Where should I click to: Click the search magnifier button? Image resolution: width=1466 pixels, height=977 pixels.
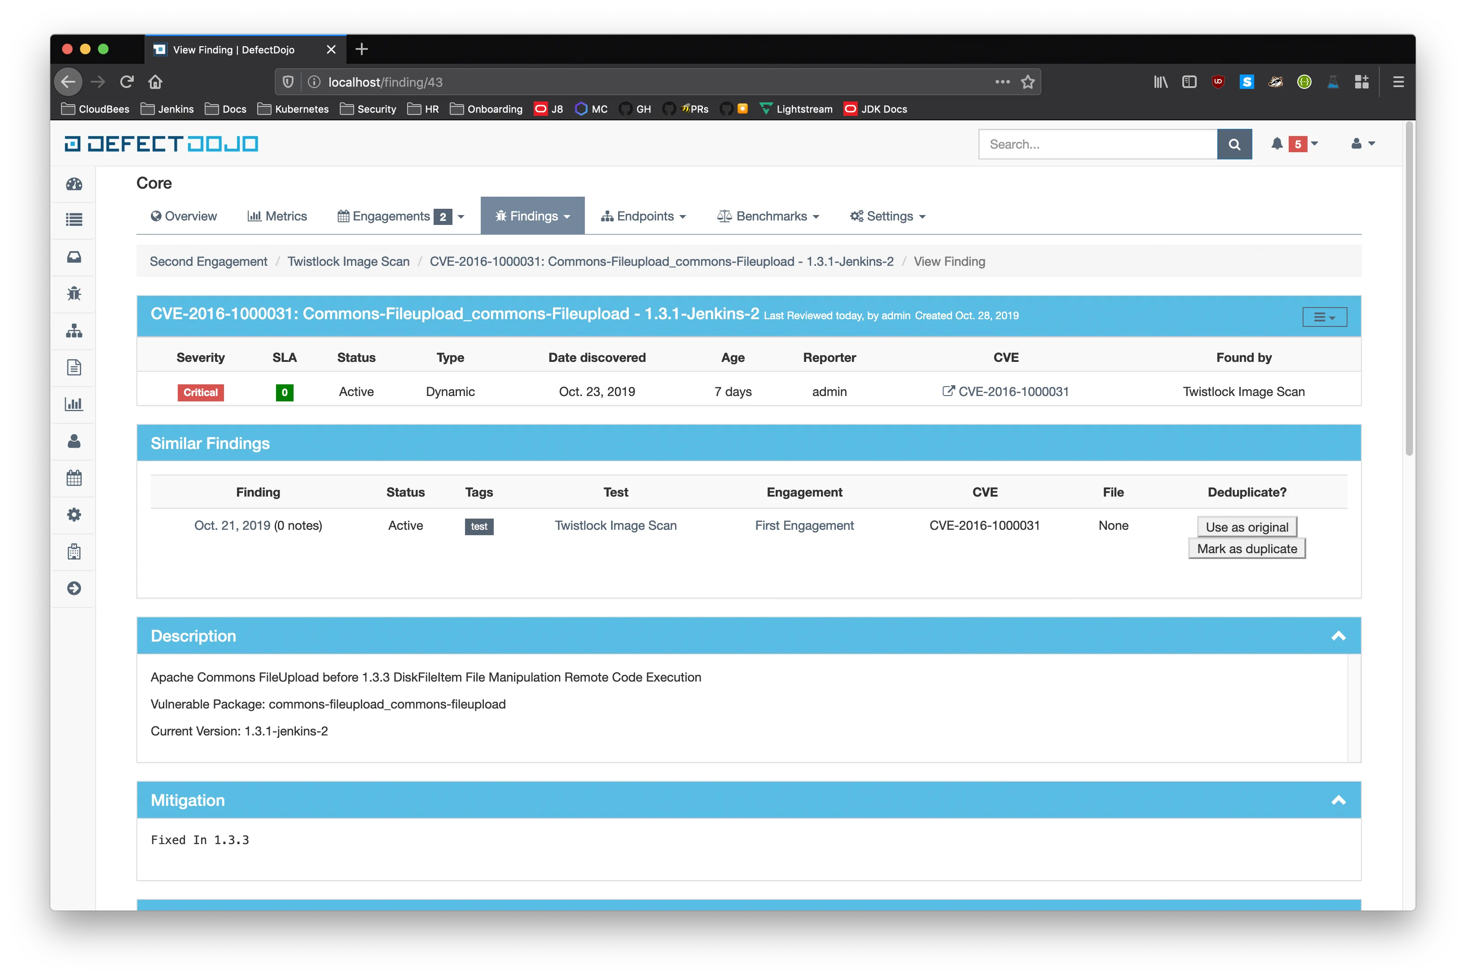[1233, 145]
